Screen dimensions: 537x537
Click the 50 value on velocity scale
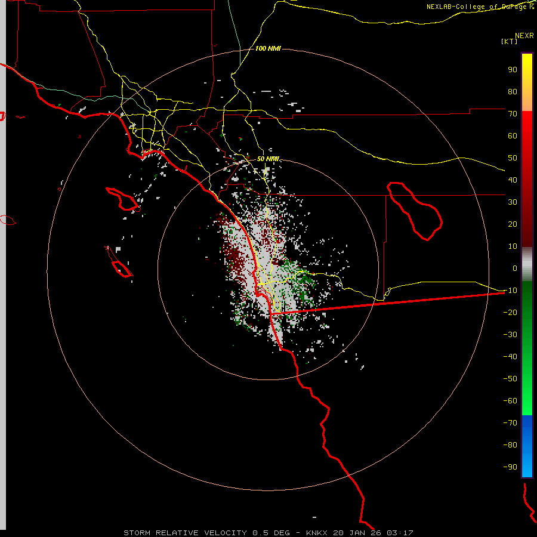coord(513,158)
